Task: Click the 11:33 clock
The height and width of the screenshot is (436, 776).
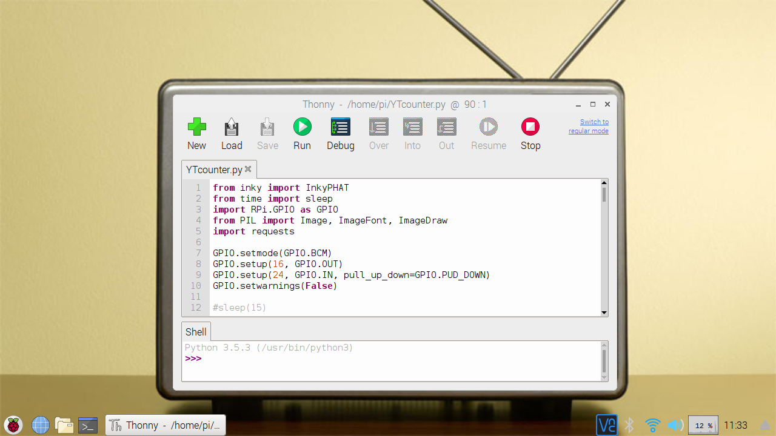Action: coord(735,425)
